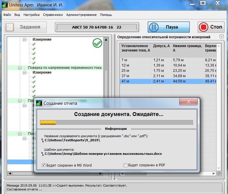
Task: Open the Файл menu
Action: (x=7, y=15)
